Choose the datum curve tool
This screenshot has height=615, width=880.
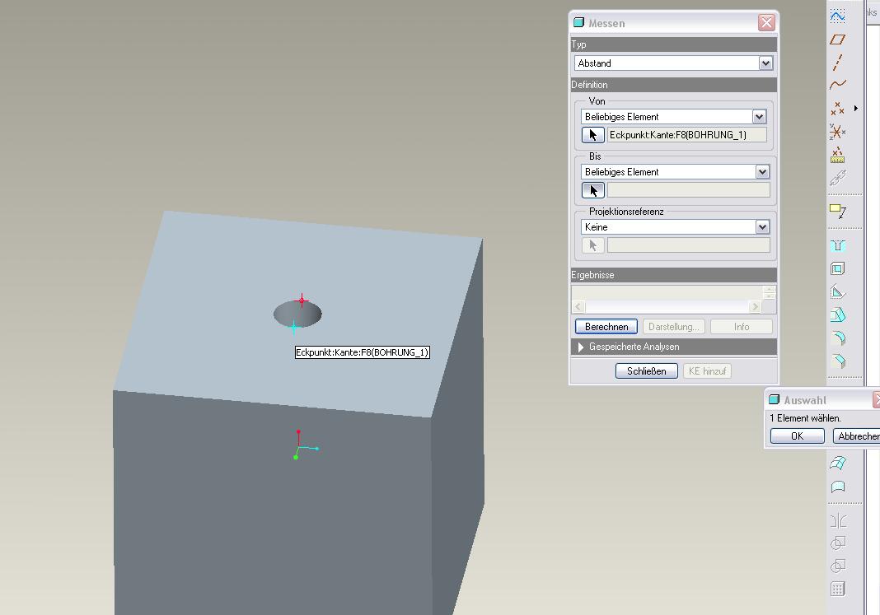click(837, 85)
